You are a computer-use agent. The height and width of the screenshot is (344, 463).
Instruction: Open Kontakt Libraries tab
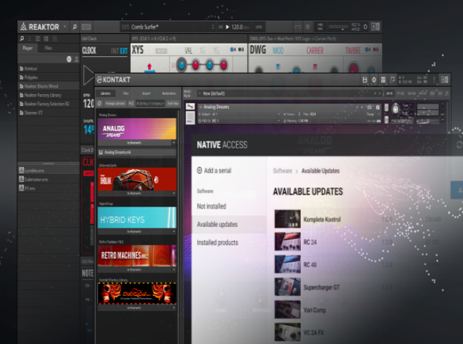pyautogui.click(x=105, y=93)
